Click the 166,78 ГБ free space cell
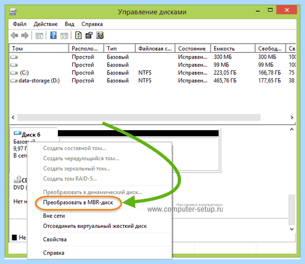305x264 pixels. (269, 73)
